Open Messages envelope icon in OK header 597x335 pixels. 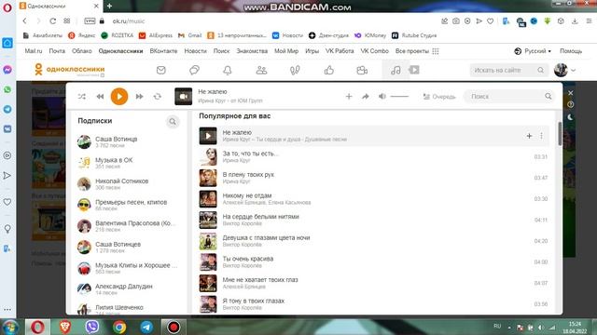tap(161, 71)
